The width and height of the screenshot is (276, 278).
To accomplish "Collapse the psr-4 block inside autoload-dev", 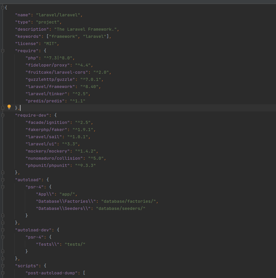I will click(x=3, y=237).
